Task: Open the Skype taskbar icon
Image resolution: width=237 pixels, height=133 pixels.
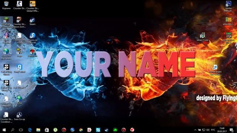Action: [x=98, y=130]
